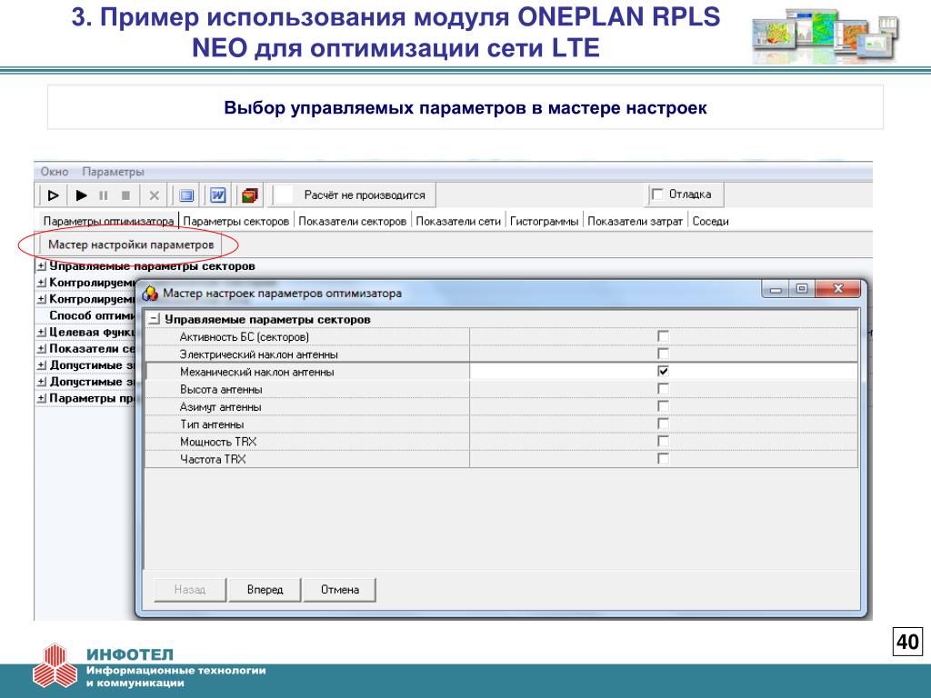Open the Параметры menu
The height and width of the screenshot is (698, 931).
click(x=113, y=172)
